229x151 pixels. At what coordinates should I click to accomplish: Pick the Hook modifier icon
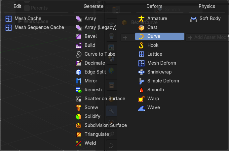(141, 45)
